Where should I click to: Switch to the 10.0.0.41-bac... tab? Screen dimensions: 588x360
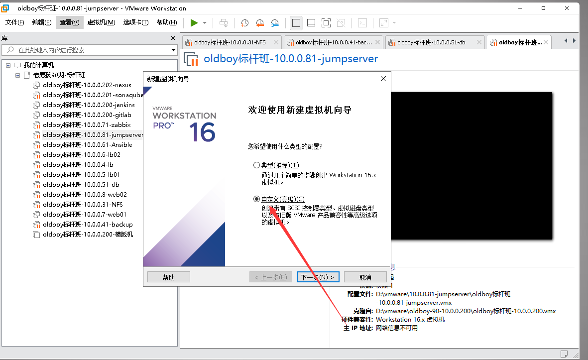[x=334, y=42]
